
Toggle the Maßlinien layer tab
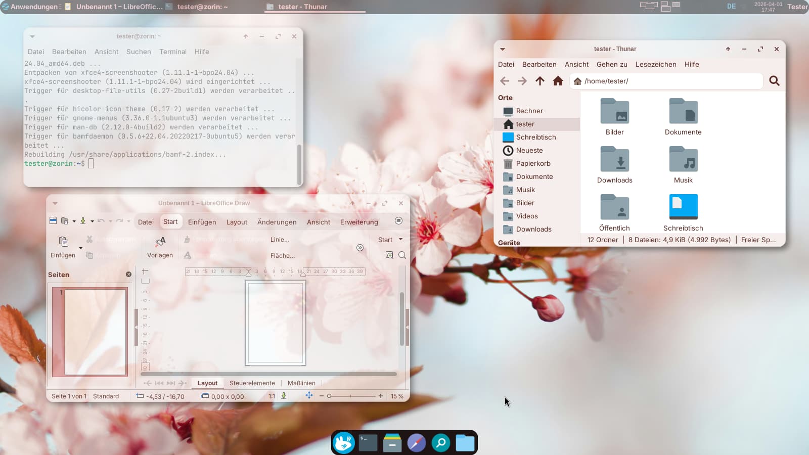point(301,383)
